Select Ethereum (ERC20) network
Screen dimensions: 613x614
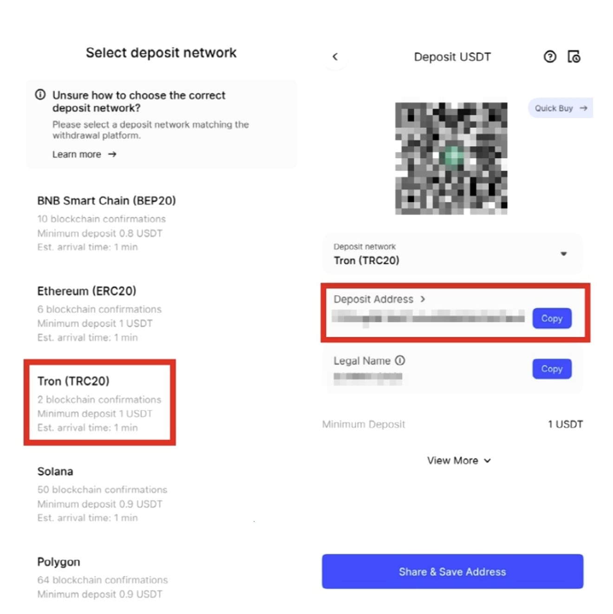coord(99,314)
